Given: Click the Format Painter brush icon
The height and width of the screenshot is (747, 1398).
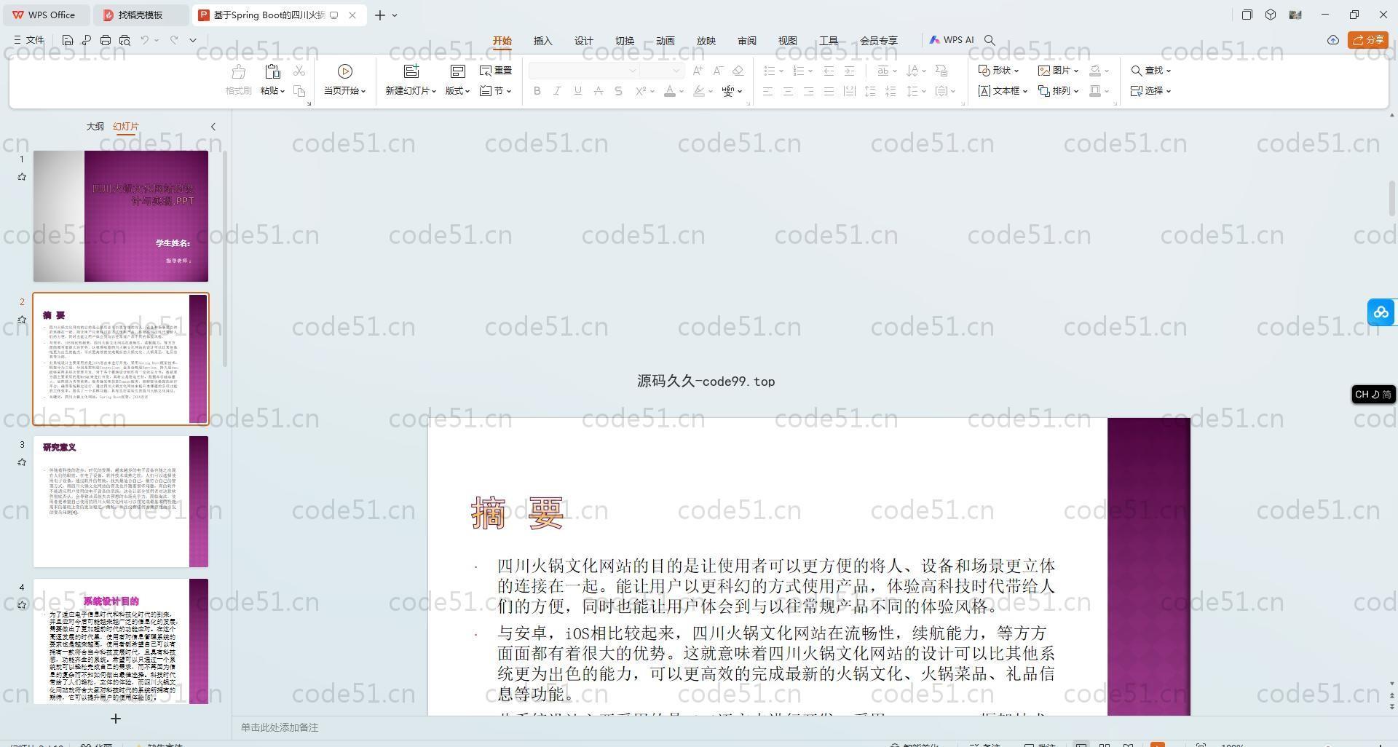Looking at the screenshot, I should click(238, 71).
